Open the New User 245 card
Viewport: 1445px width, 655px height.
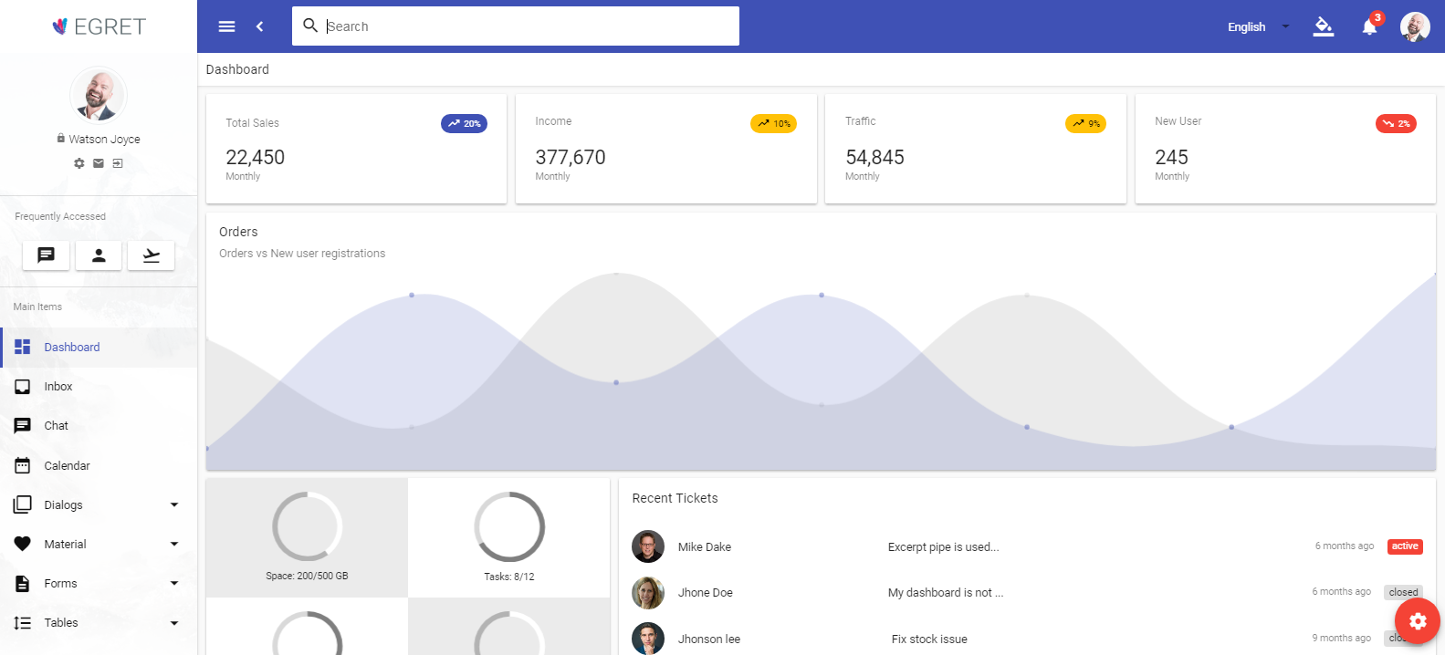[x=1285, y=149]
